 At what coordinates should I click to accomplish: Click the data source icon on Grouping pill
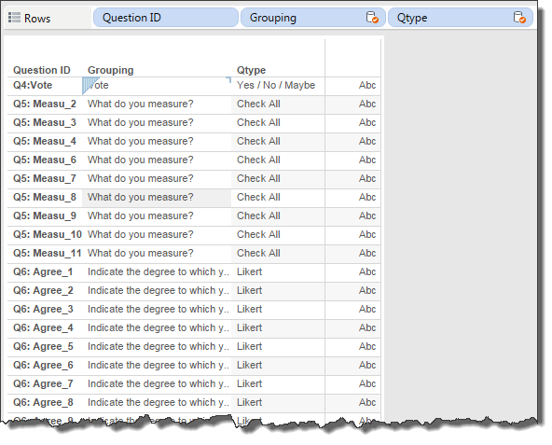372,18
